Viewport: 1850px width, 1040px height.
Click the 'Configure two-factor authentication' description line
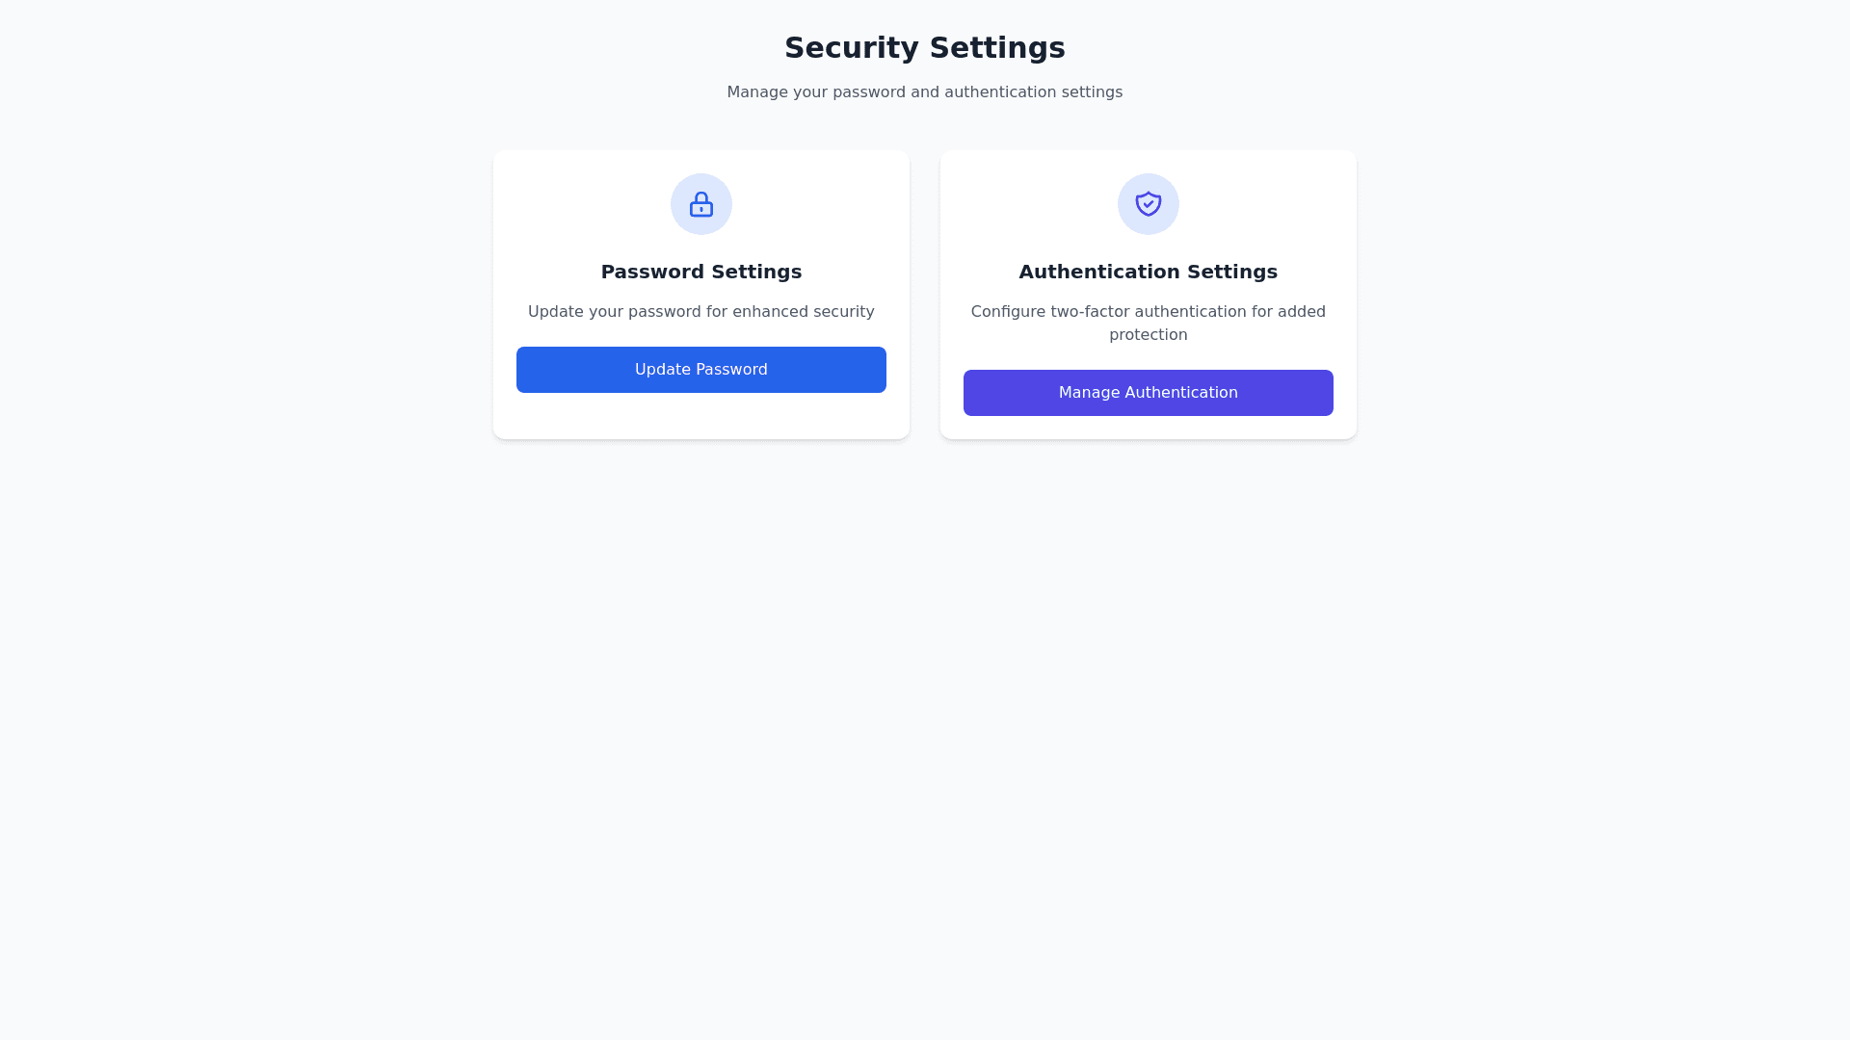coord(1148,312)
